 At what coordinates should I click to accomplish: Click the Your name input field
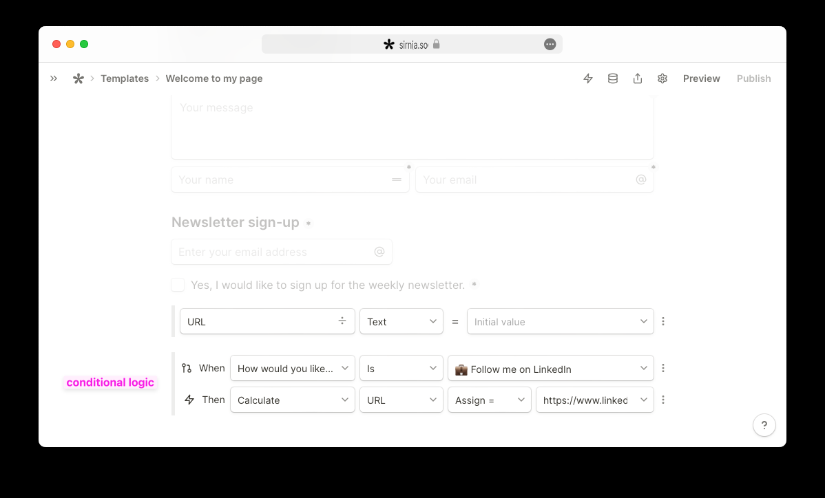(x=290, y=180)
